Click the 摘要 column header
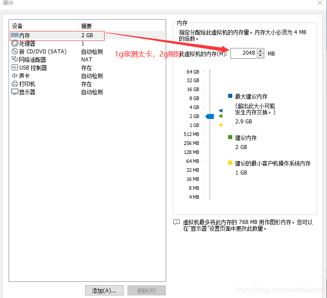327x298 pixels. coord(122,26)
